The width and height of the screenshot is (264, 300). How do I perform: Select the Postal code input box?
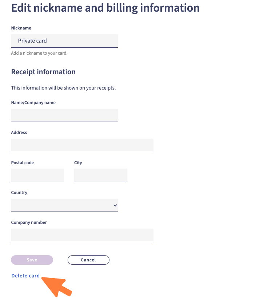pos(37,175)
